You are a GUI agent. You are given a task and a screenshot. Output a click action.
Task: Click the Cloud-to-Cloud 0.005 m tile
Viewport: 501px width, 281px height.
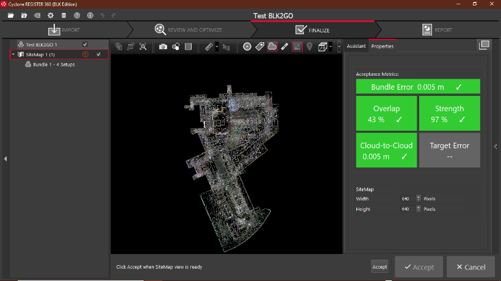pyautogui.click(x=386, y=150)
